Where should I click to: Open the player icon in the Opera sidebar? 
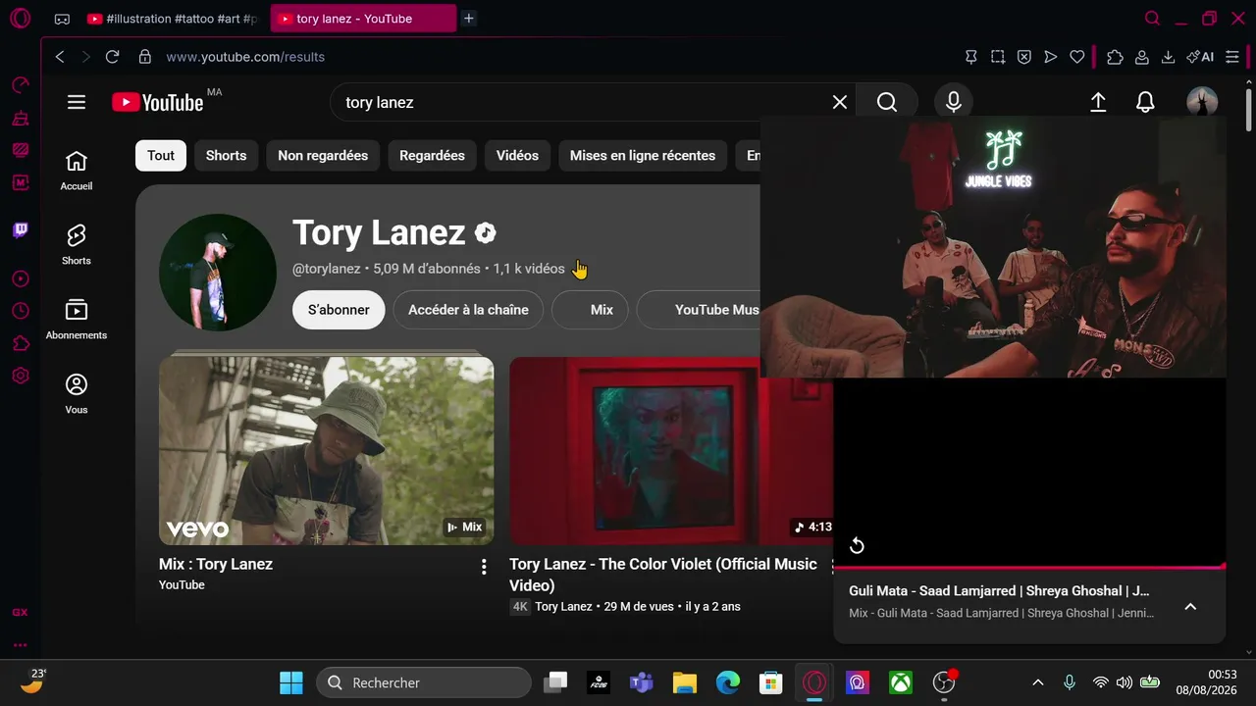[21, 278]
